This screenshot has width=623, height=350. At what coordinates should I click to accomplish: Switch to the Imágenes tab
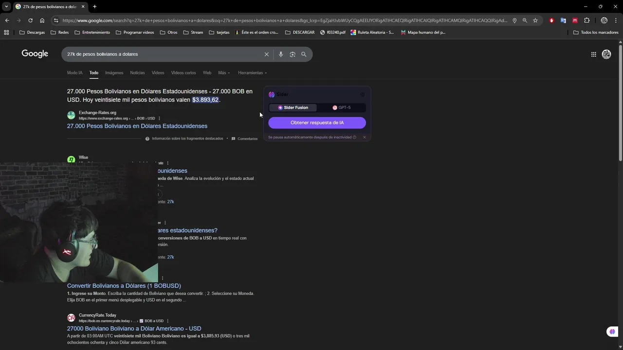pyautogui.click(x=114, y=73)
